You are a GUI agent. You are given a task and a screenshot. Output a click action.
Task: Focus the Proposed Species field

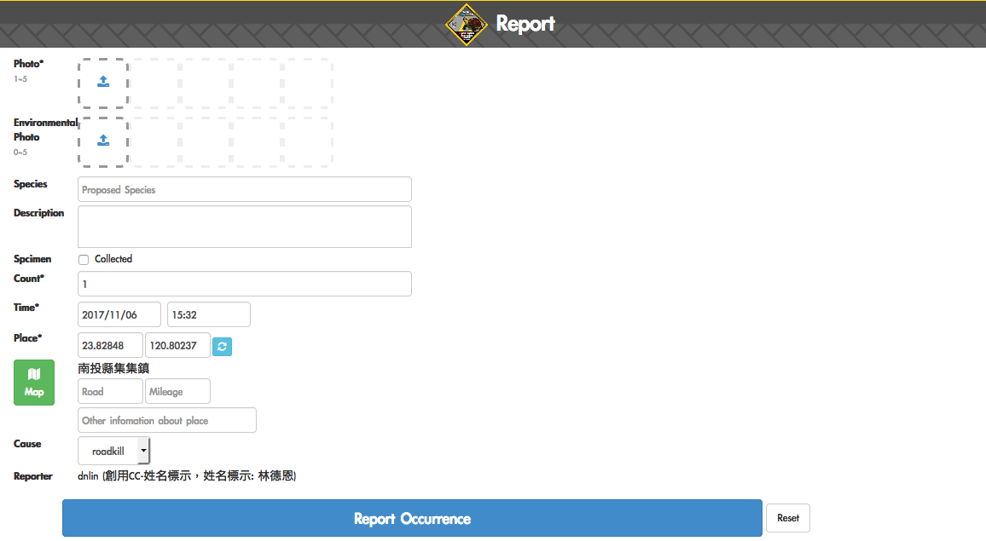click(244, 189)
